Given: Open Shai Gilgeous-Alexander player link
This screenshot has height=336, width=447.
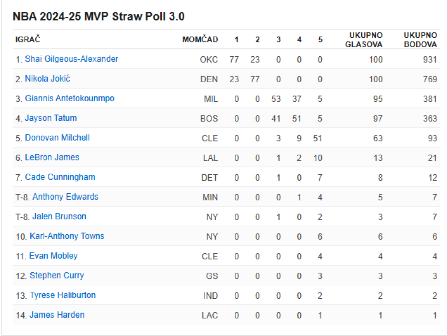Looking at the screenshot, I should (72, 59).
